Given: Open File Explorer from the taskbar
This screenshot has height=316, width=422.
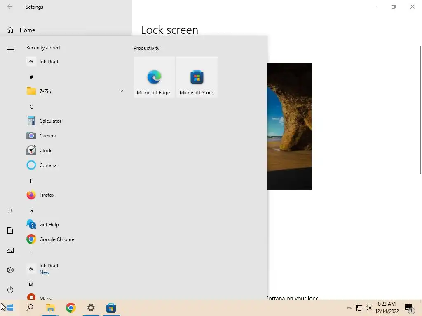Looking at the screenshot, I should [50, 308].
